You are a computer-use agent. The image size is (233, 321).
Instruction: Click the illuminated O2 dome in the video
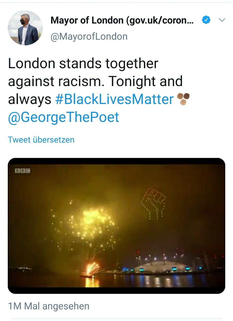point(164,265)
